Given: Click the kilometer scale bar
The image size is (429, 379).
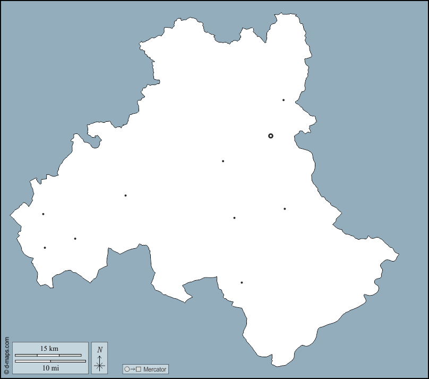Looking at the screenshot, I should (48, 355).
